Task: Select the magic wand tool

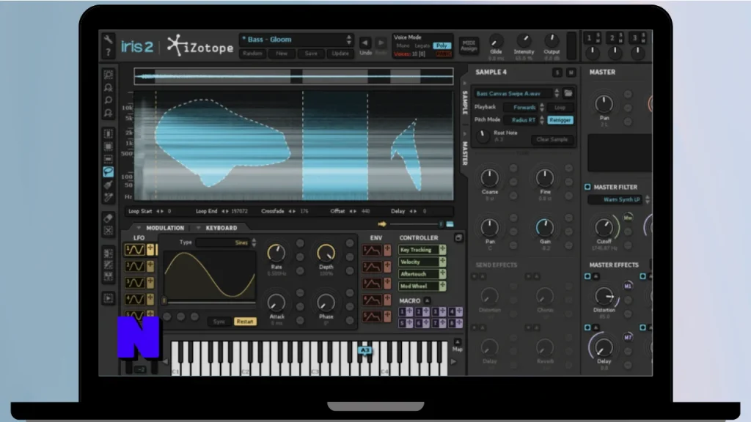Action: tap(109, 196)
